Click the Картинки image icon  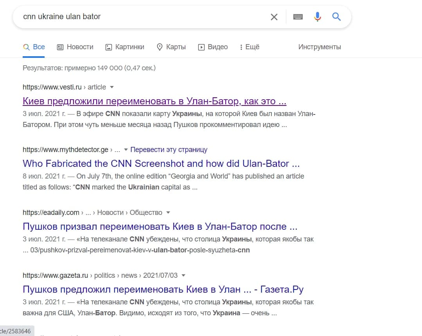108,46
